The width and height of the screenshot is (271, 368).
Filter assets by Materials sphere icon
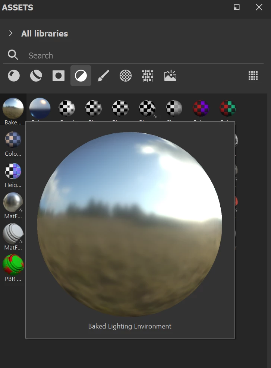point(14,76)
